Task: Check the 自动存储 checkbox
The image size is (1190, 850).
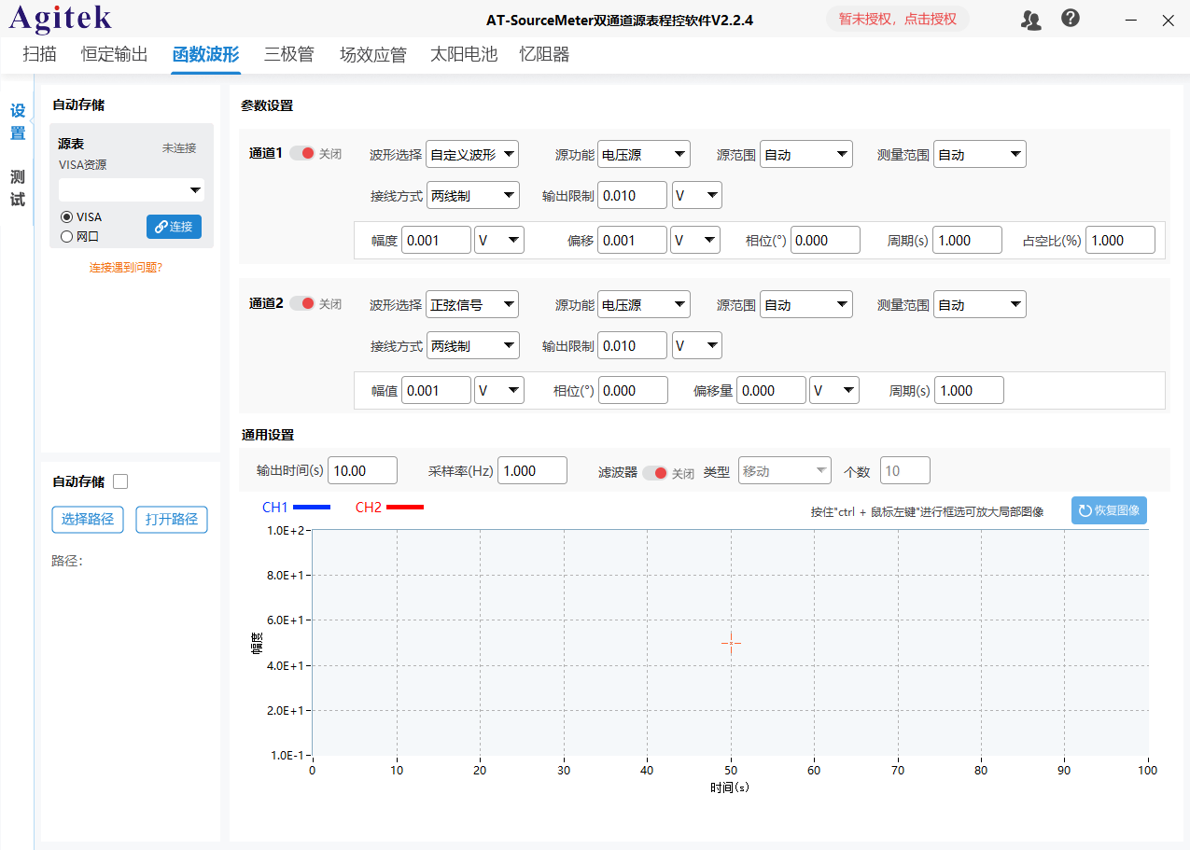Action: [120, 481]
